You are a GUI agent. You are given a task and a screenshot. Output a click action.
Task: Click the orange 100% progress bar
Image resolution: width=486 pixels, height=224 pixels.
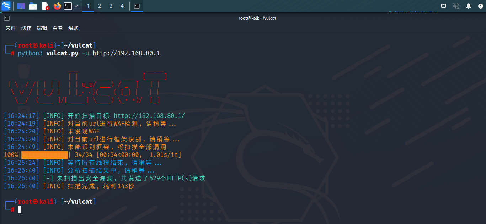(44, 155)
